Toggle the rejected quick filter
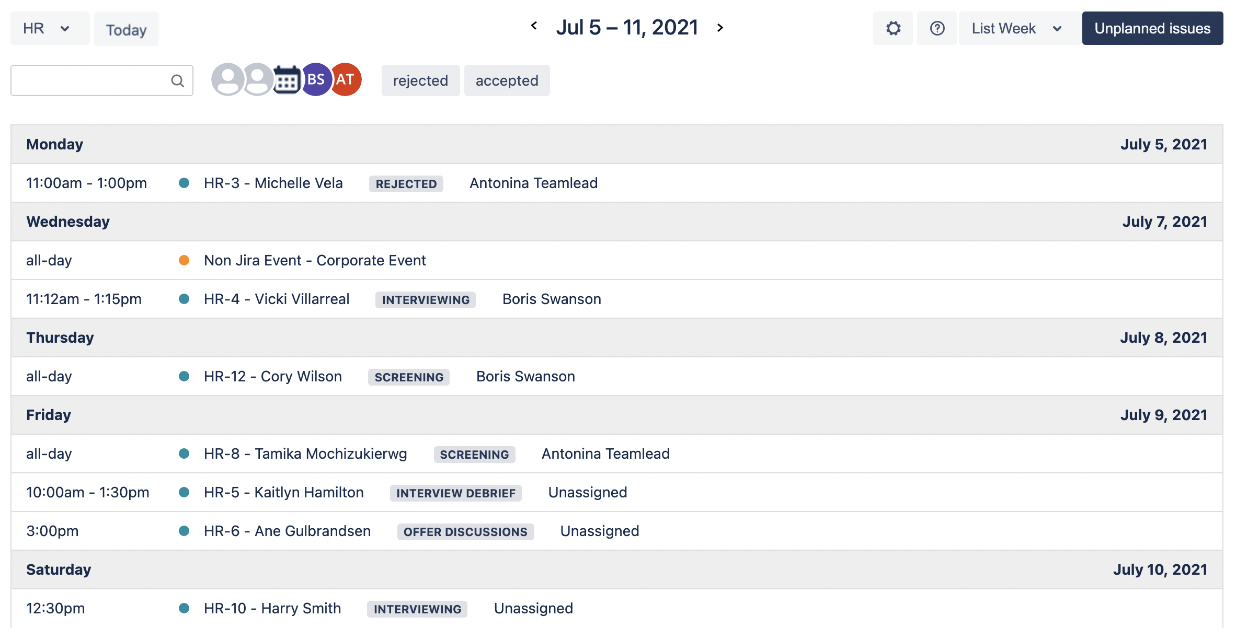 tap(420, 80)
